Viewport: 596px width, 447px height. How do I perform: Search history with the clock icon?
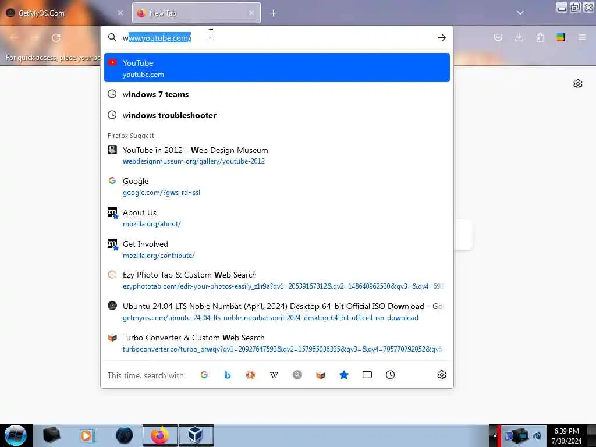(391, 375)
